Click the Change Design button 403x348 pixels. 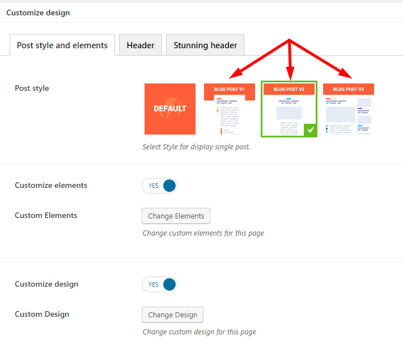172,315
